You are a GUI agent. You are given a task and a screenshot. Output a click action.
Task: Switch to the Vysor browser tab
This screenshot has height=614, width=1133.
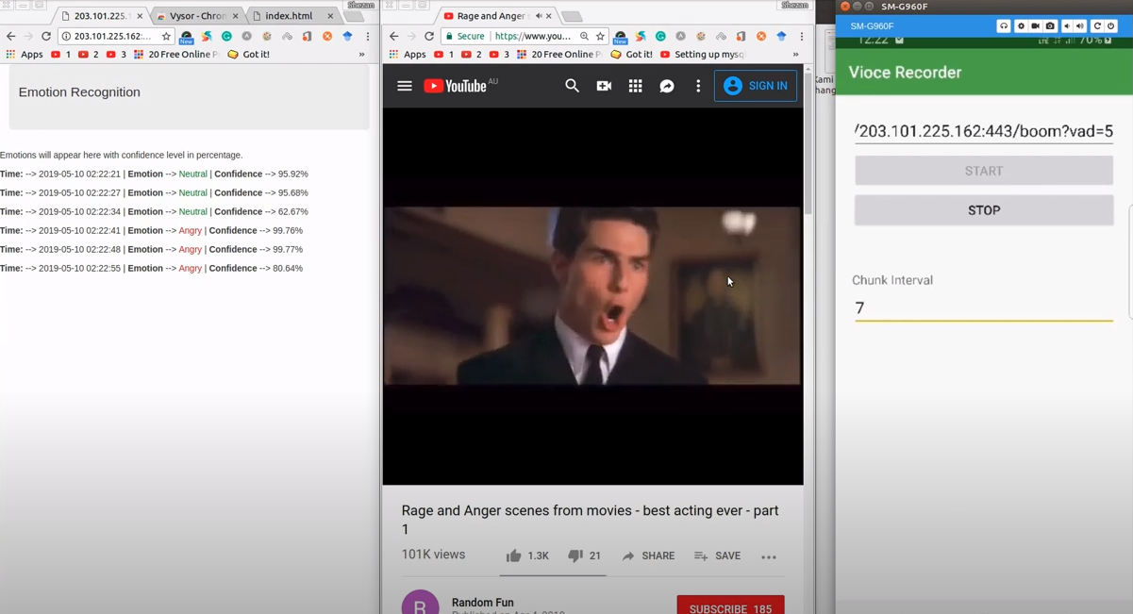tap(197, 16)
